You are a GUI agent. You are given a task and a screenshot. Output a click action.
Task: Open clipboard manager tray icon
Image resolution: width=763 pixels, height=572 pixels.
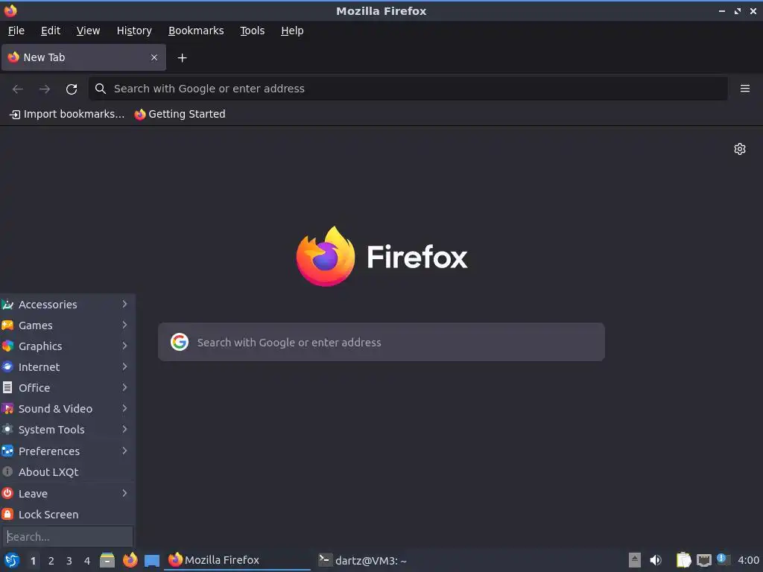(684, 560)
